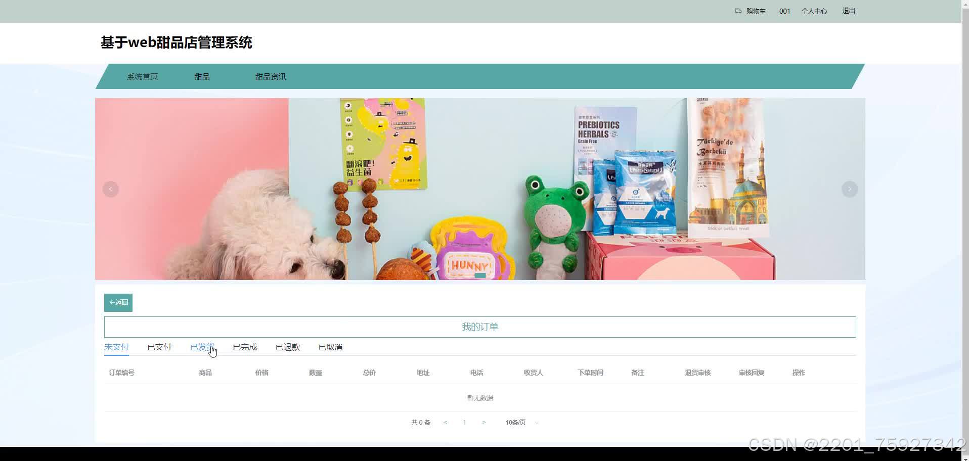This screenshot has height=461, width=969.
Task: Switch to 已发货 orders tab
Action: tap(202, 347)
